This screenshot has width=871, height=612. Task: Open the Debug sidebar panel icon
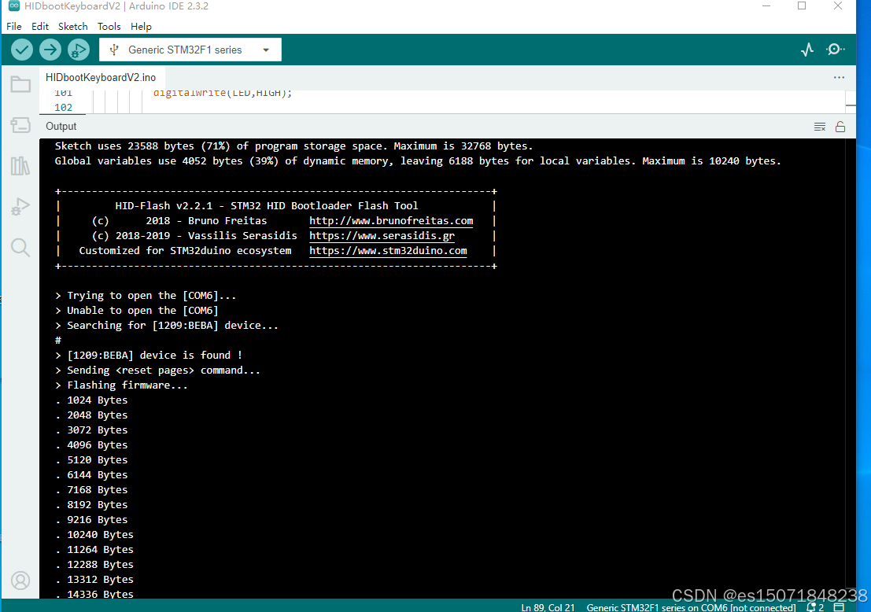coord(20,207)
